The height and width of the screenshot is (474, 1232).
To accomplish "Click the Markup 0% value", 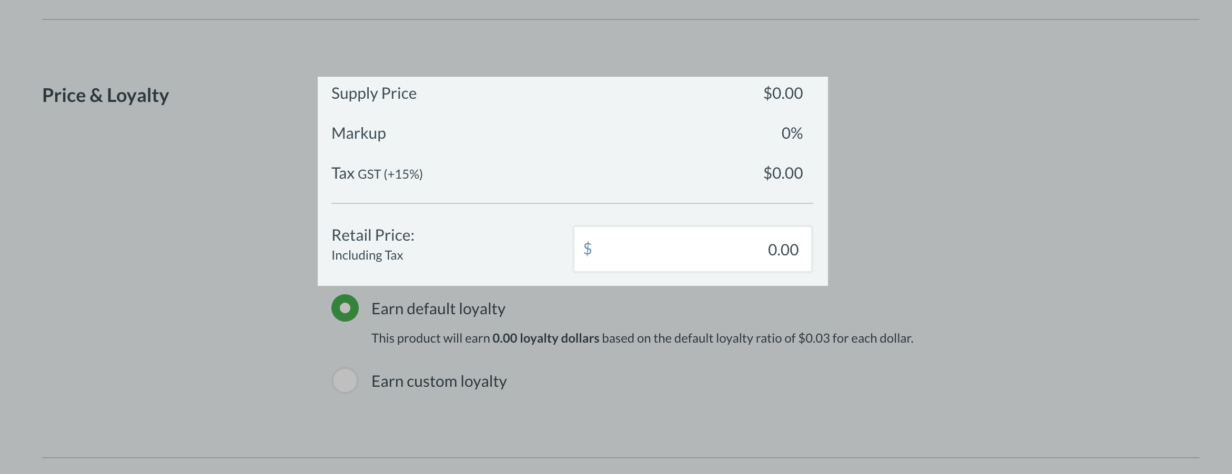I will 792,133.
